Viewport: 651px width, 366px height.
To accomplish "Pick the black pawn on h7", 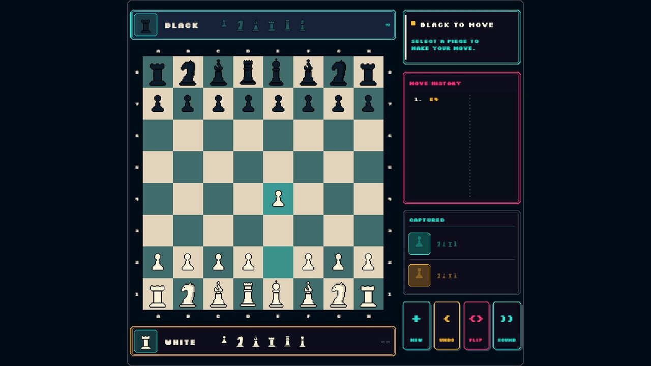I will 368,104.
